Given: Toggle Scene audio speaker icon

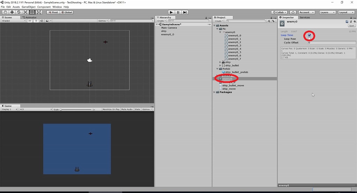Looking at the screenshot, I should pyautogui.click(x=41, y=20).
